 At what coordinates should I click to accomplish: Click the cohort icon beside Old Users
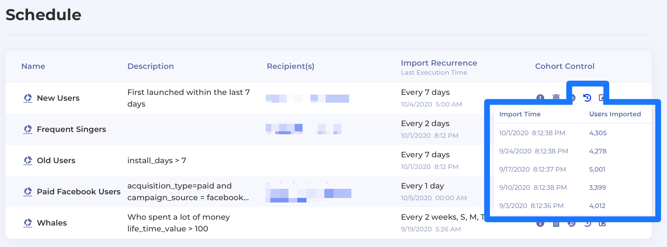(28, 161)
